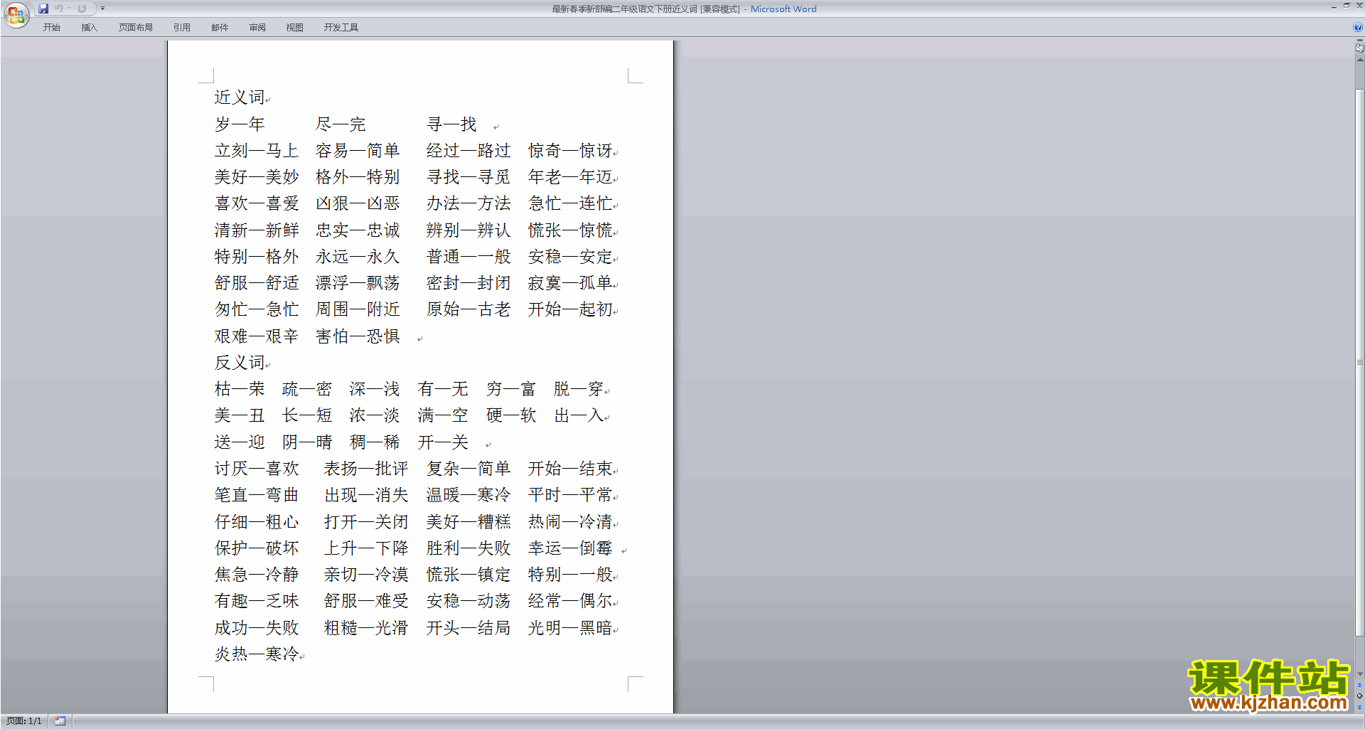This screenshot has height=729, width=1365.
Task: Select the 审阅 ribbon tab
Action: click(257, 28)
